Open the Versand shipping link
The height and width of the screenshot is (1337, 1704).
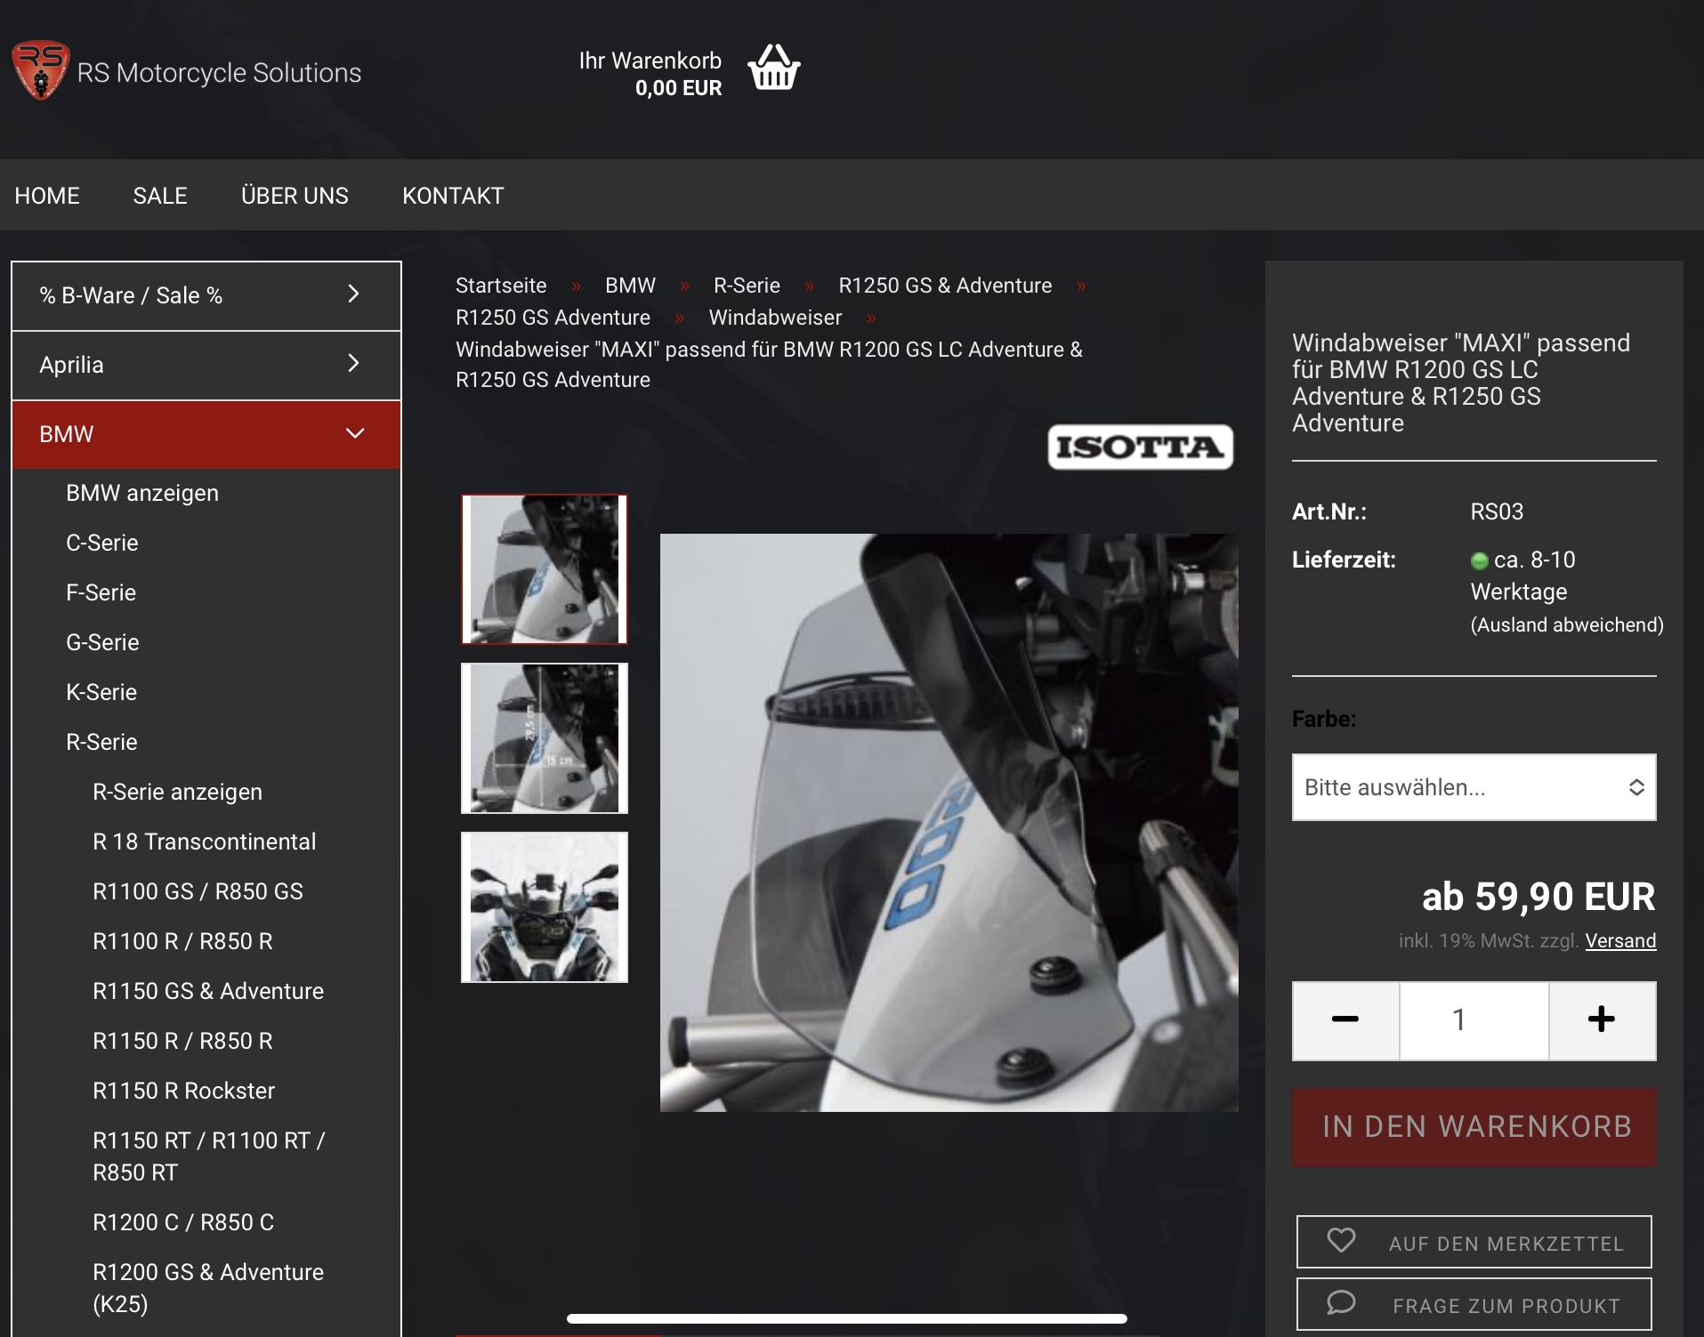[1620, 941]
